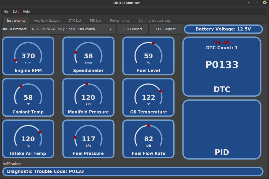
Task: Open the File menu
Action: pyautogui.click(x=6, y=12)
